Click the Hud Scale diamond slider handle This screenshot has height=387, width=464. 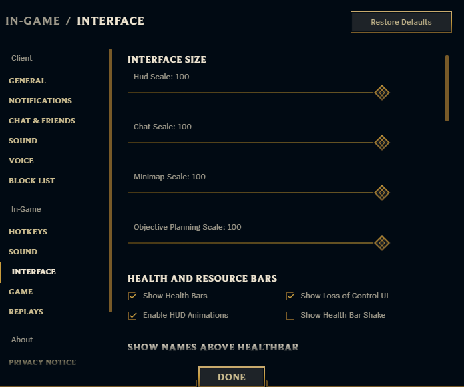[x=381, y=93]
